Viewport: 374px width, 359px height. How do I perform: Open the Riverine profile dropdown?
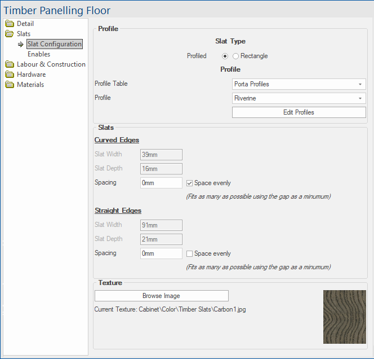[299, 98]
